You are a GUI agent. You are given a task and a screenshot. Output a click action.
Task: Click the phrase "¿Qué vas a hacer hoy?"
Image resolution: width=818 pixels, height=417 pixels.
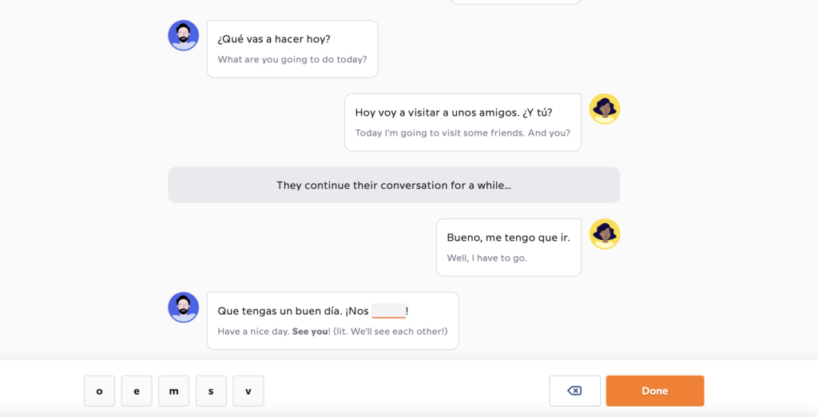[274, 39]
